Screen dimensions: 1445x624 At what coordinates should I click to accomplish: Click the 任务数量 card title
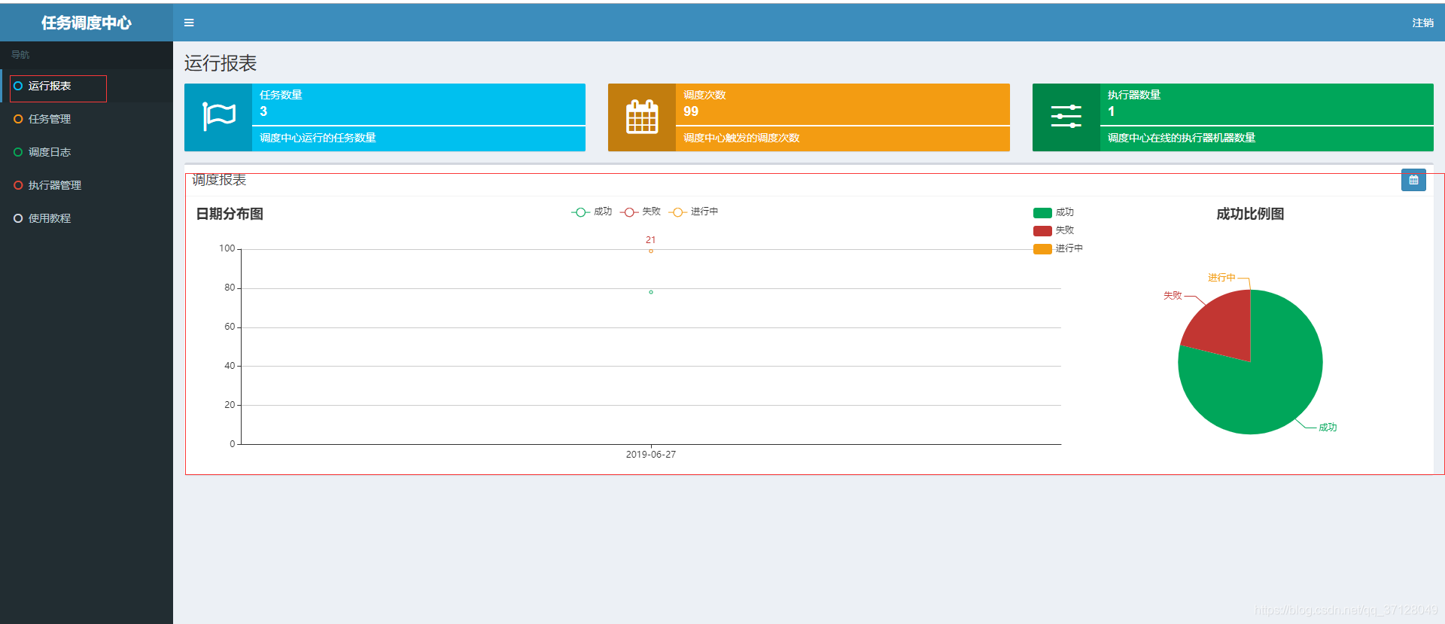click(x=281, y=95)
